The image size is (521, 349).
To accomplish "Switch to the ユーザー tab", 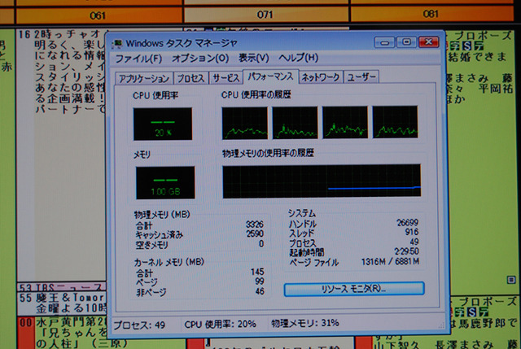I will point(361,77).
